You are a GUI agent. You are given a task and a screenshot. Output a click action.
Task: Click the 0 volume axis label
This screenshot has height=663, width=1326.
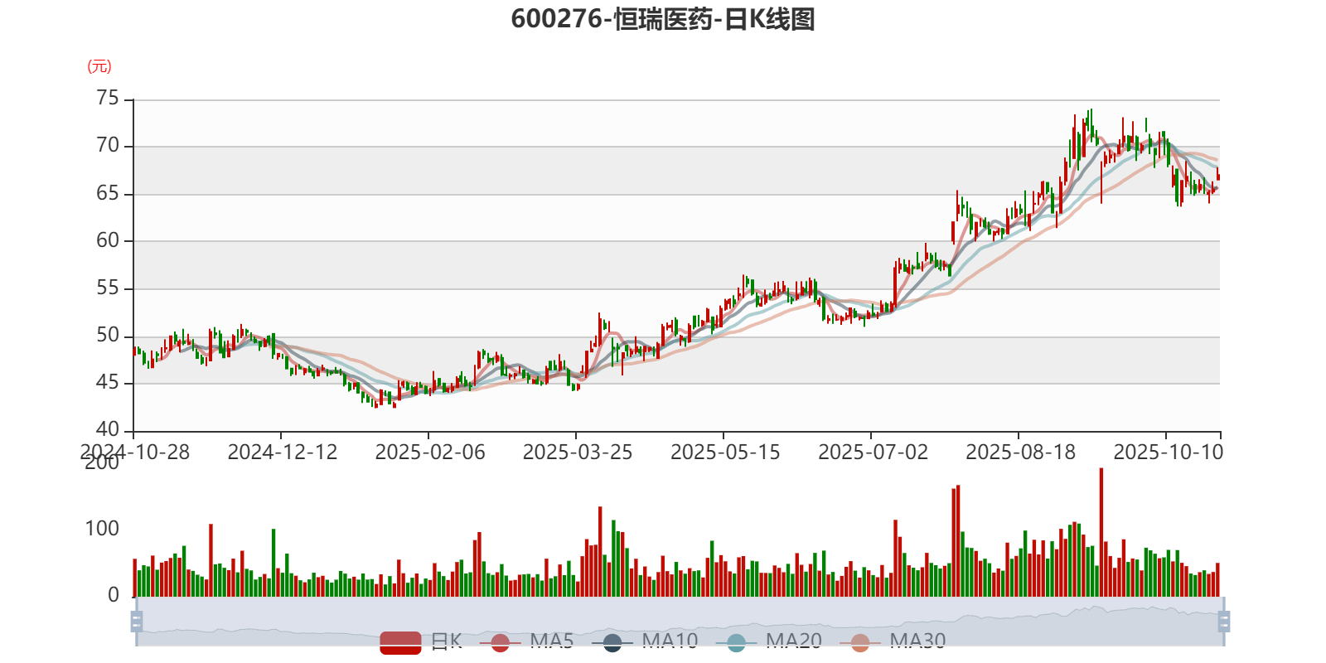114,595
